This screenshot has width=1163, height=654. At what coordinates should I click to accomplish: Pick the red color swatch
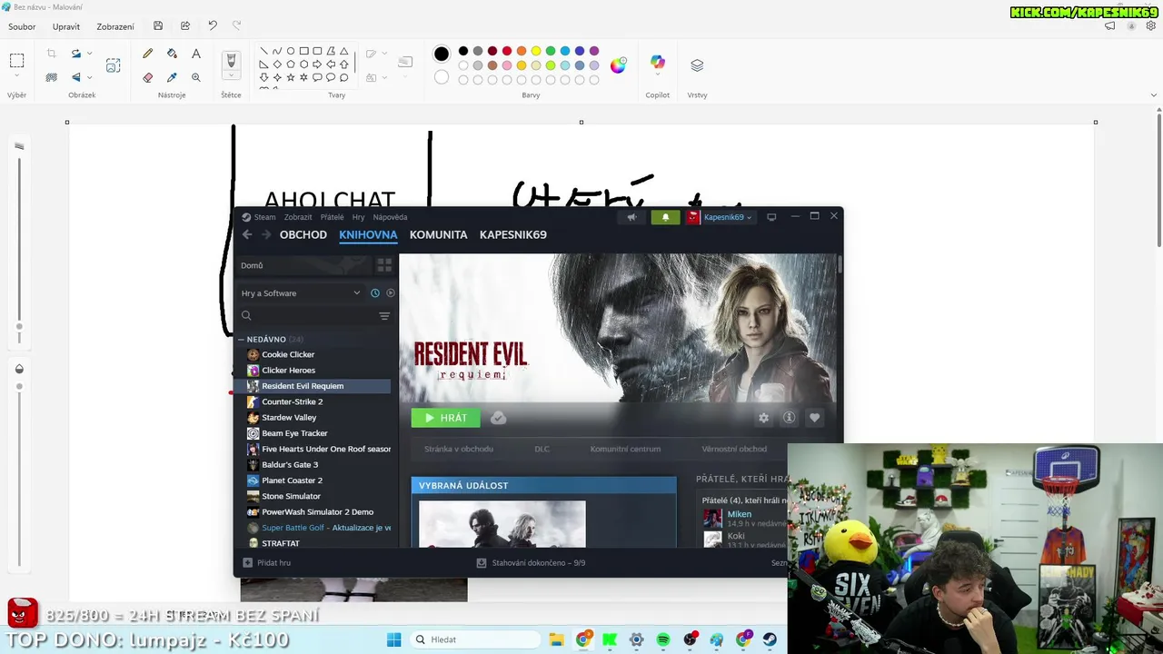507,51
